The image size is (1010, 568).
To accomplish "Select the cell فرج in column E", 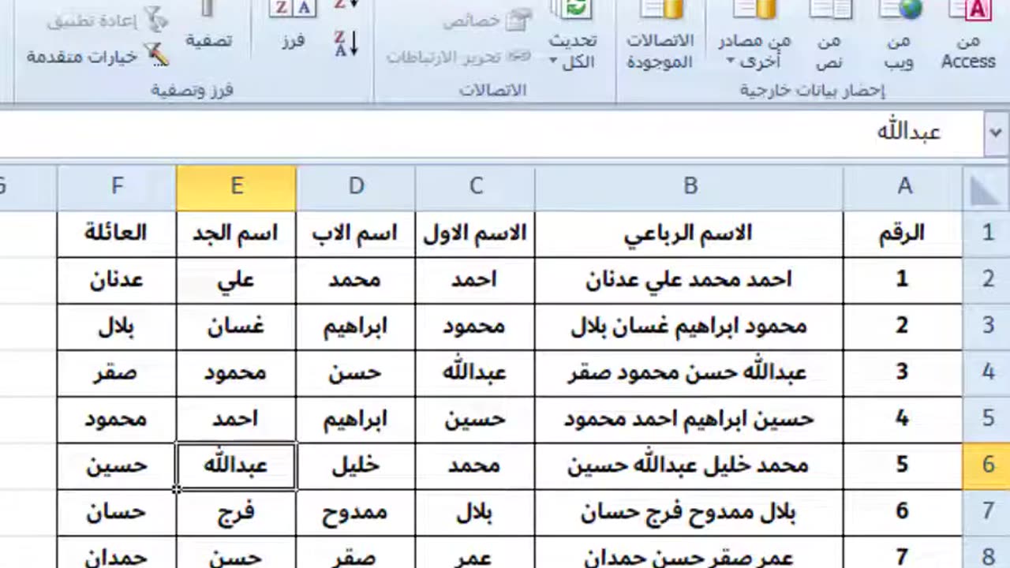I will 236,513.
